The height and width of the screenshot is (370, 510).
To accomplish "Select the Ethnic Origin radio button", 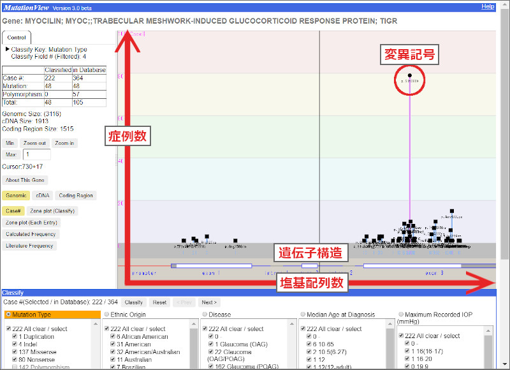I will 106,314.
